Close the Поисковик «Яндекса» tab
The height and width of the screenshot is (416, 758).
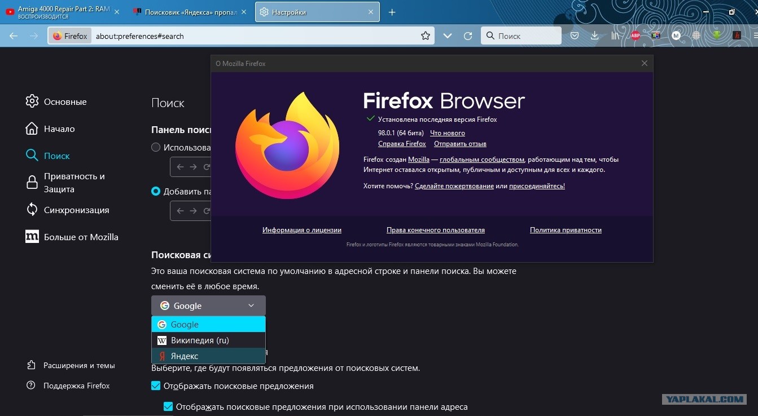click(243, 12)
